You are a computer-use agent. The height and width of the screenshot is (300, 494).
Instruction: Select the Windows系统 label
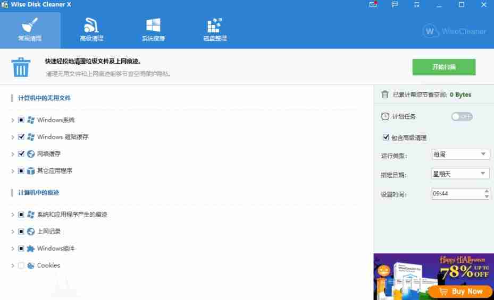[x=56, y=120]
